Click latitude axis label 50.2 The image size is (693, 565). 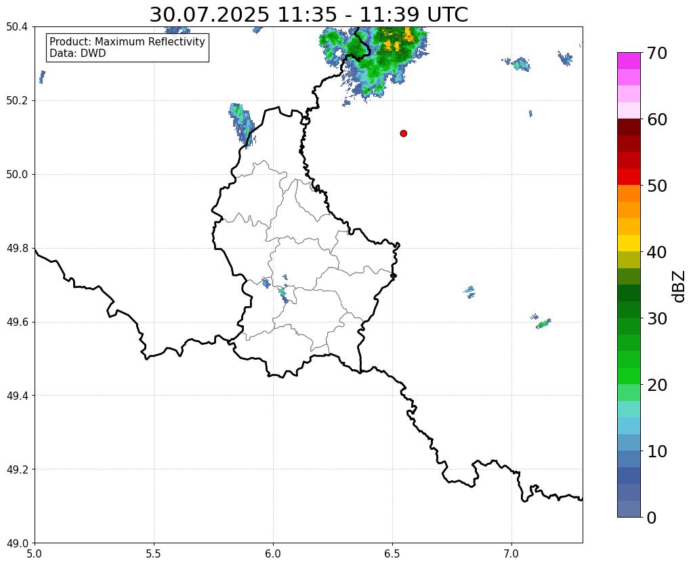click(x=17, y=101)
